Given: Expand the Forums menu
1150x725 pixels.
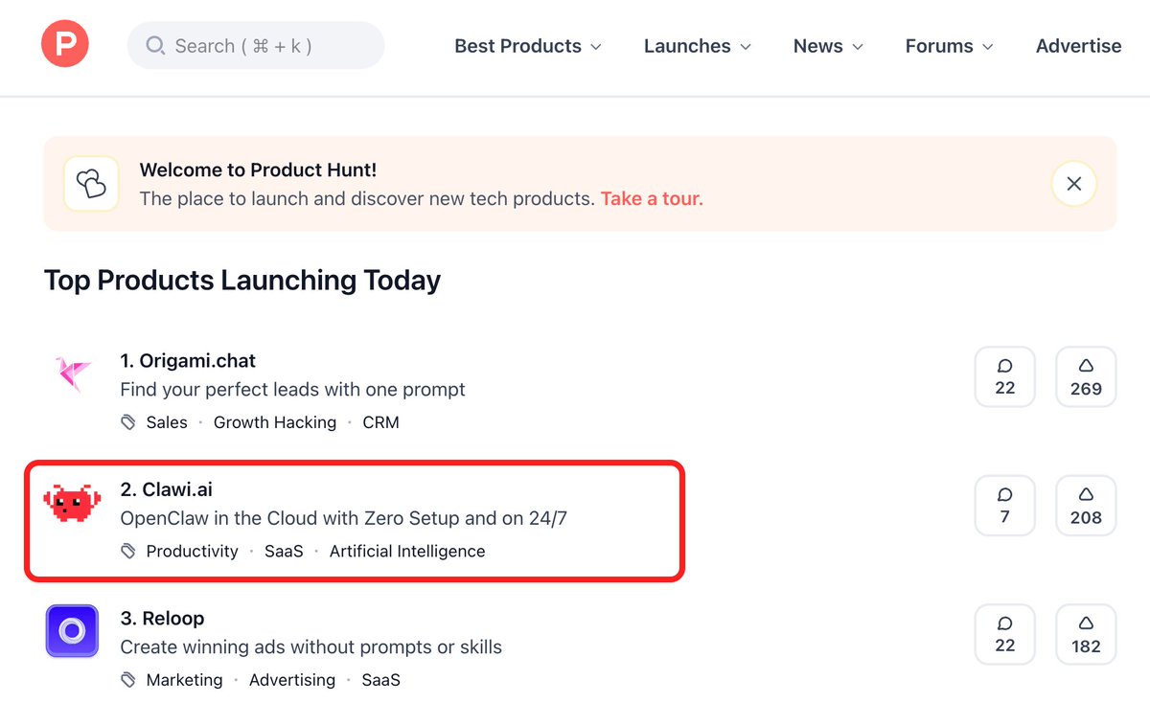Looking at the screenshot, I should click(x=950, y=46).
